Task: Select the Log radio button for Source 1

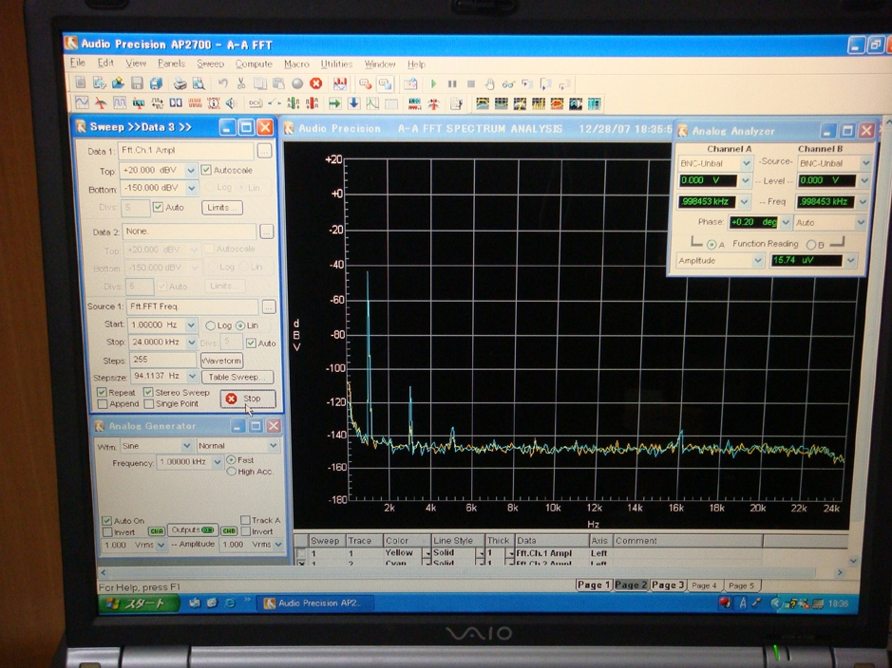Action: (x=211, y=325)
